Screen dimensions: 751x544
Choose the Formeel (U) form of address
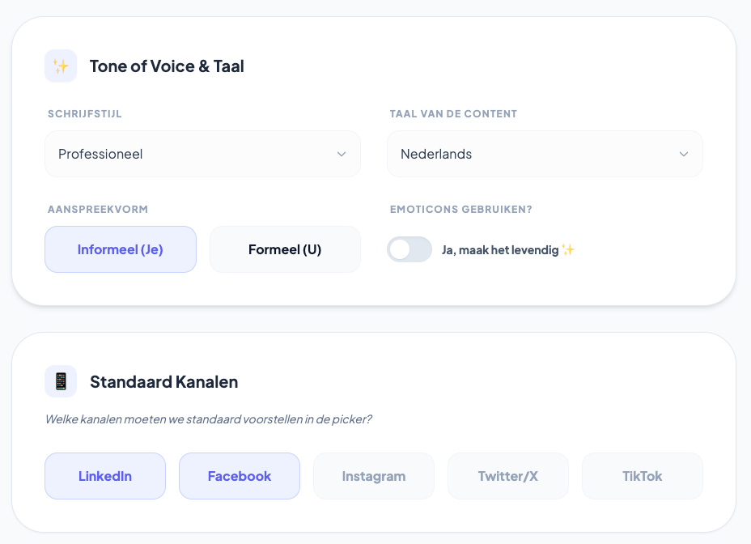tap(285, 249)
